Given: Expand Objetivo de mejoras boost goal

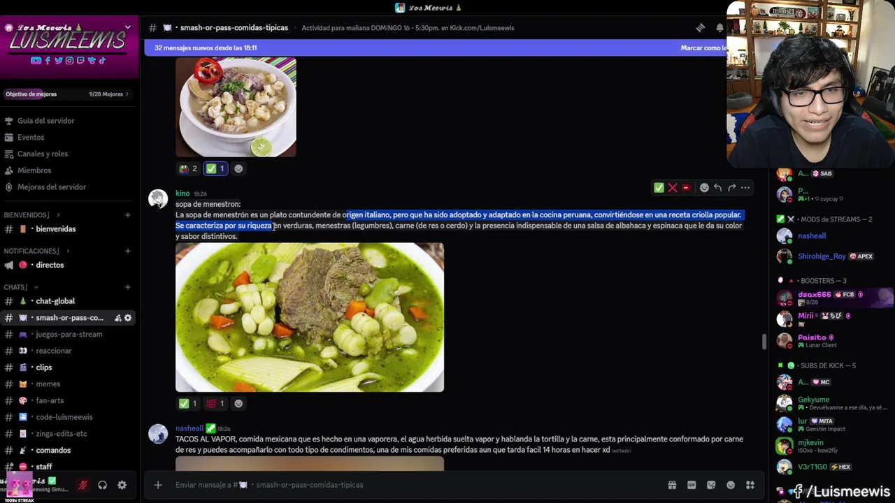Looking at the screenshot, I should click(x=68, y=94).
